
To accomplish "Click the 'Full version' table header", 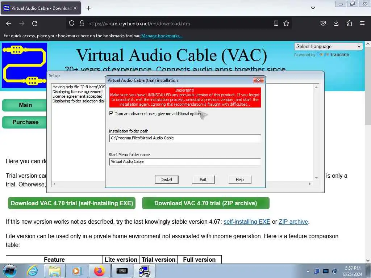I will [200, 260].
